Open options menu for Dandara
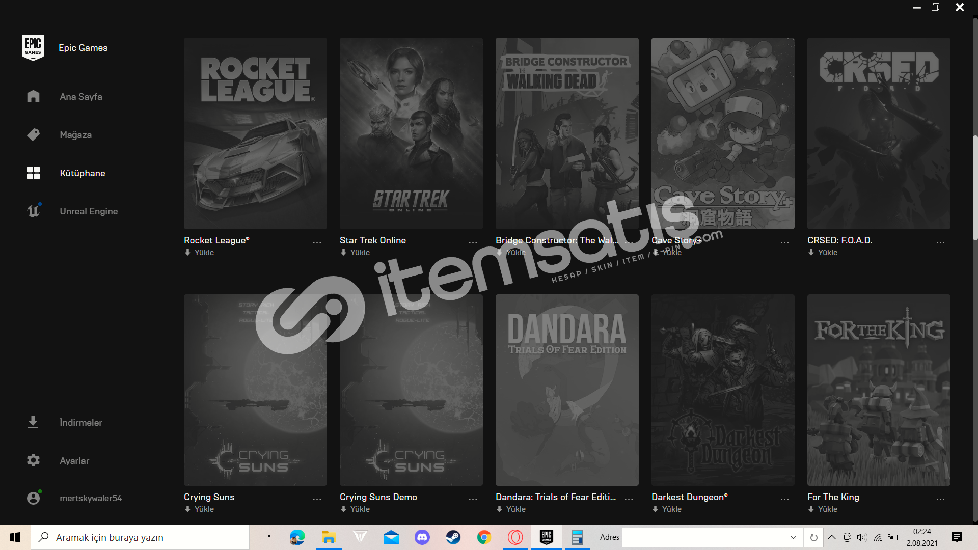This screenshot has width=978, height=550. tap(629, 499)
